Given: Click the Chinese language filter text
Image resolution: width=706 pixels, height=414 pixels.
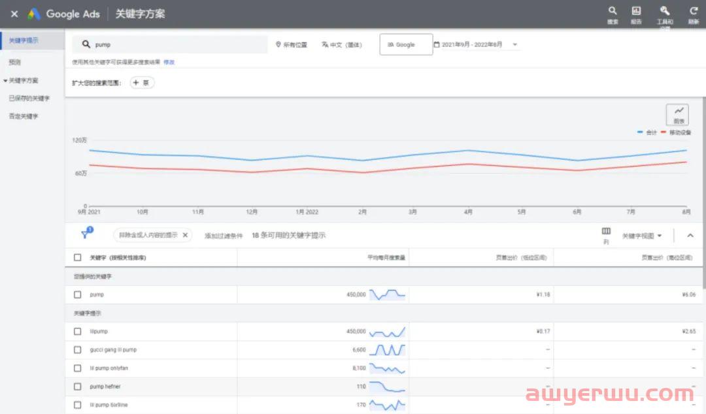Looking at the screenshot, I should point(346,44).
